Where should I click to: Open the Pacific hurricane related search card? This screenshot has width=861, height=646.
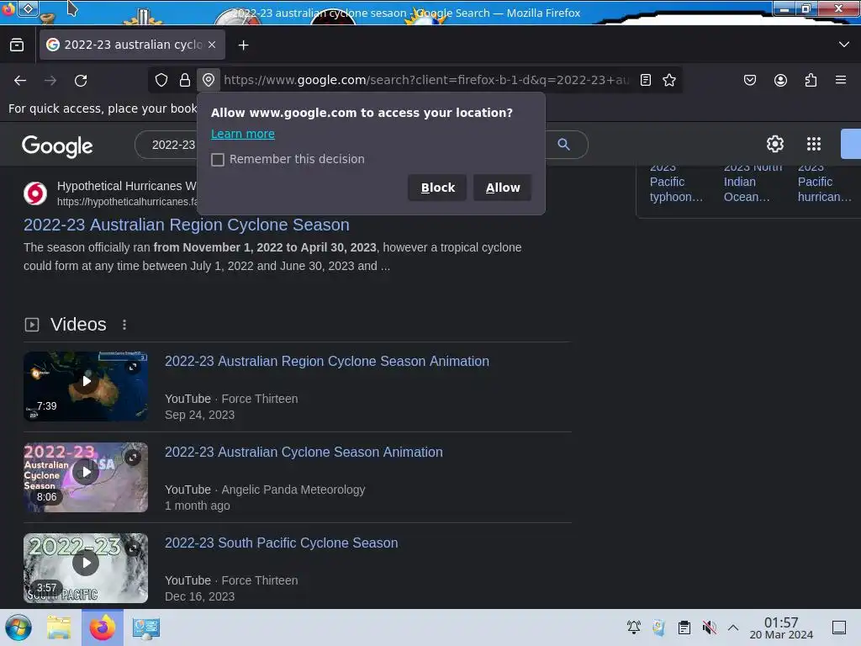[x=824, y=183]
